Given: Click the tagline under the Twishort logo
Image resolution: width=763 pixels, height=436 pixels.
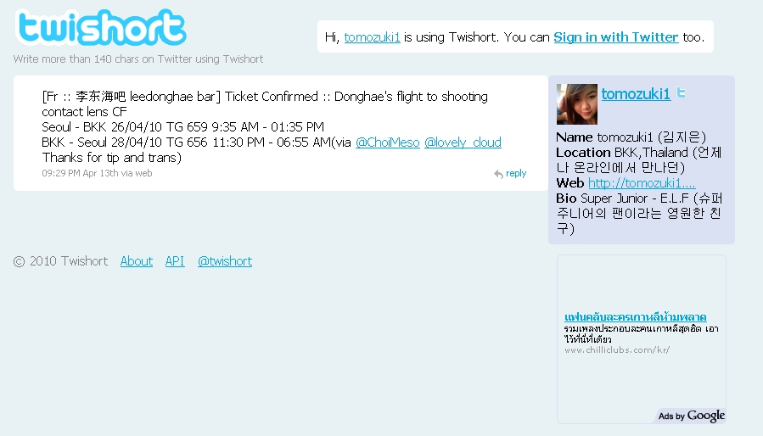Looking at the screenshot, I should point(138,59).
